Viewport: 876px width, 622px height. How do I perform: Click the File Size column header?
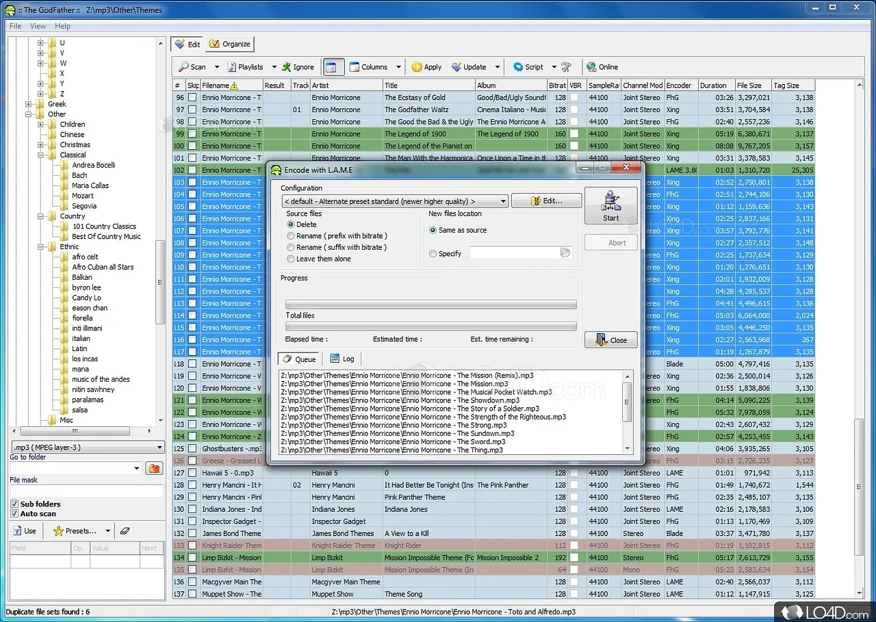pyautogui.click(x=753, y=86)
